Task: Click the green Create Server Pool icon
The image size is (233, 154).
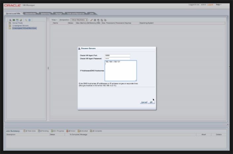Action: click(14, 20)
